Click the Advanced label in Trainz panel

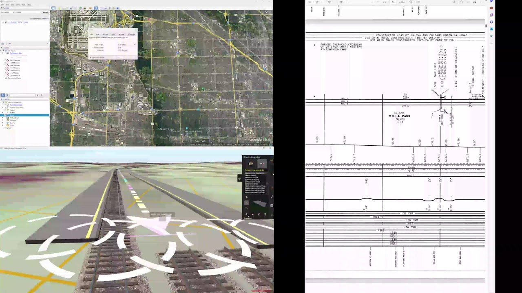[248, 218]
